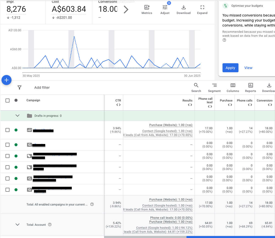Apply the budget optimisation recommendation
275x238 pixels.
[230, 68]
